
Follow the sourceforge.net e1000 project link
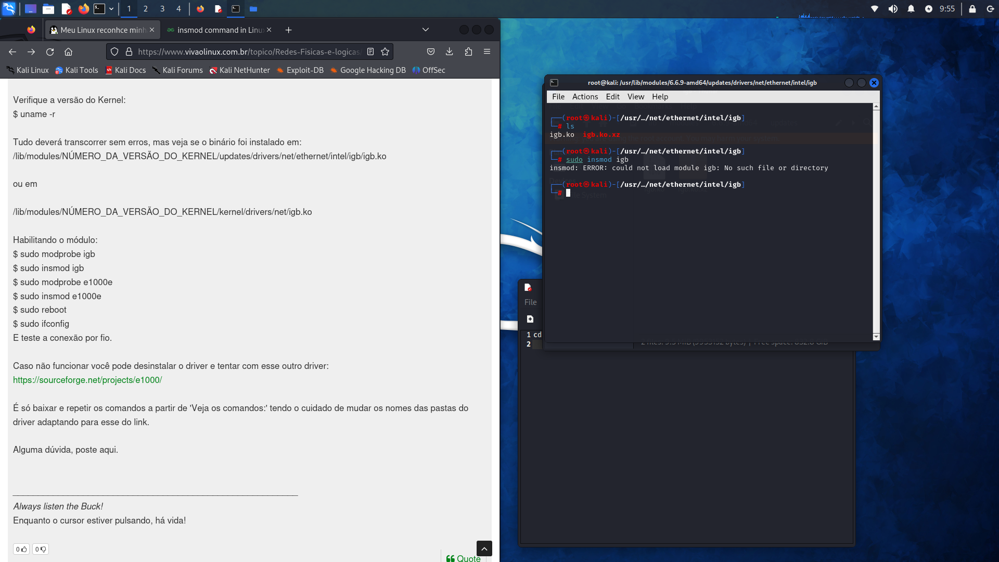tap(87, 380)
